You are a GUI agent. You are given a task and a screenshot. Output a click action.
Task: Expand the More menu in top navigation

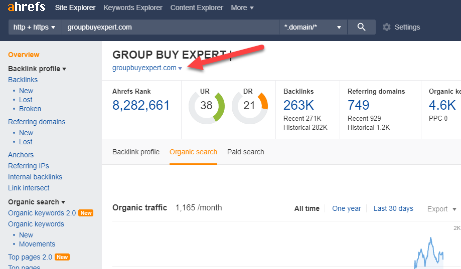click(242, 8)
